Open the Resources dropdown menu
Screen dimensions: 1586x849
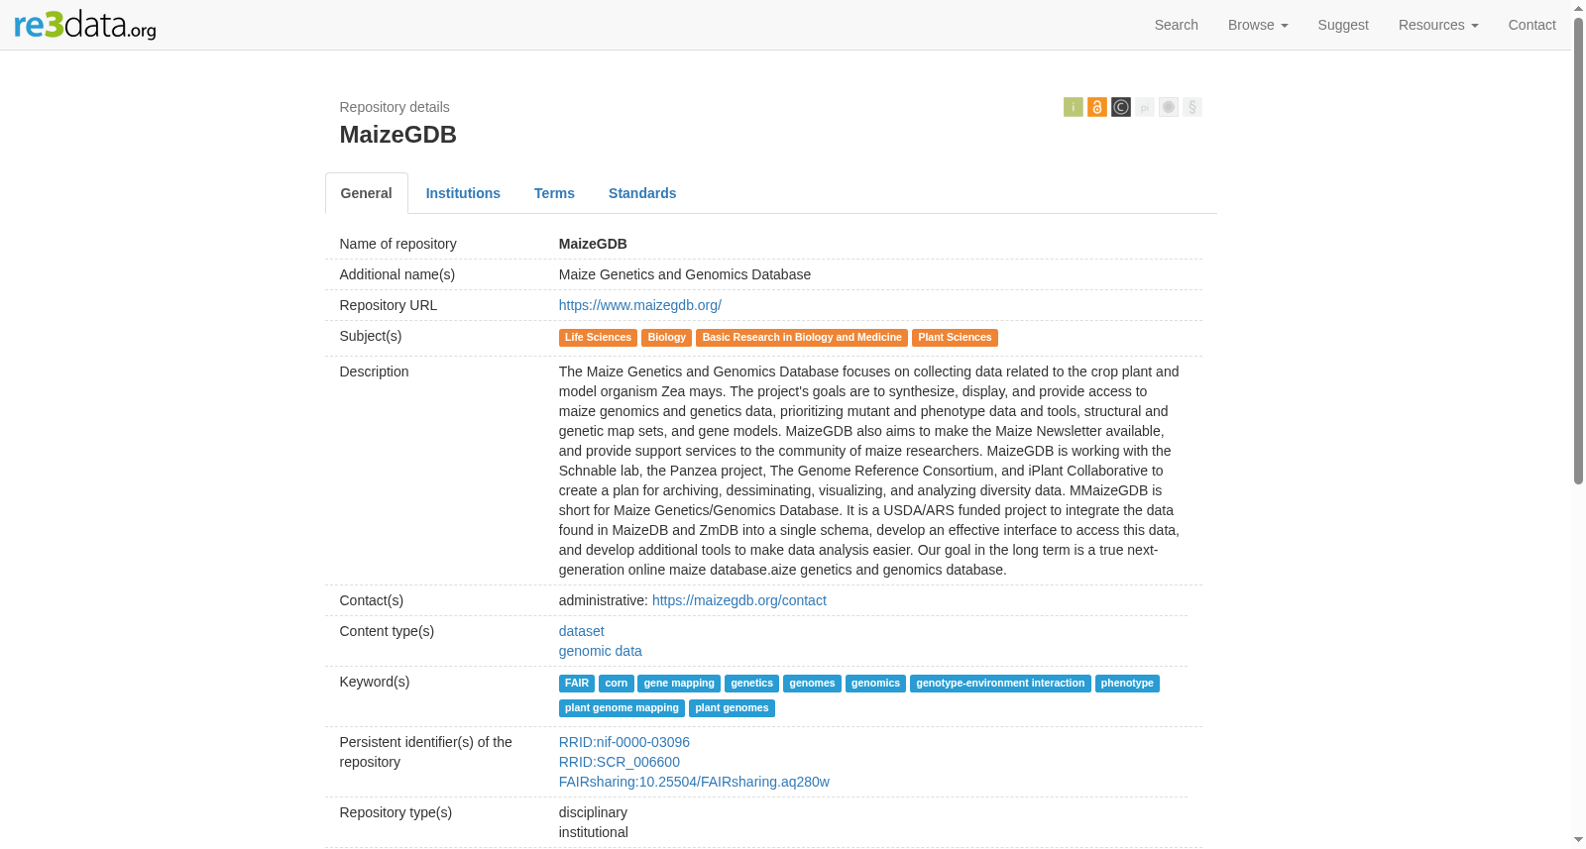pyautogui.click(x=1438, y=25)
